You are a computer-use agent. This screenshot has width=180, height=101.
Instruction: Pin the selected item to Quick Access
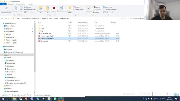coord(6,10)
